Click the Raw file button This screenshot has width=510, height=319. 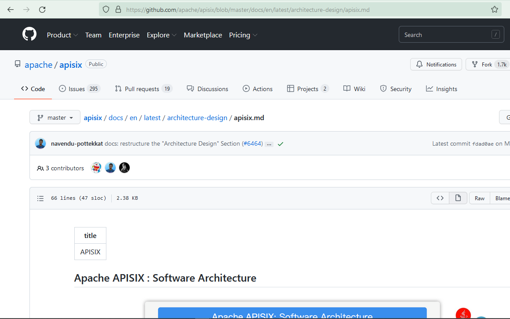479,198
